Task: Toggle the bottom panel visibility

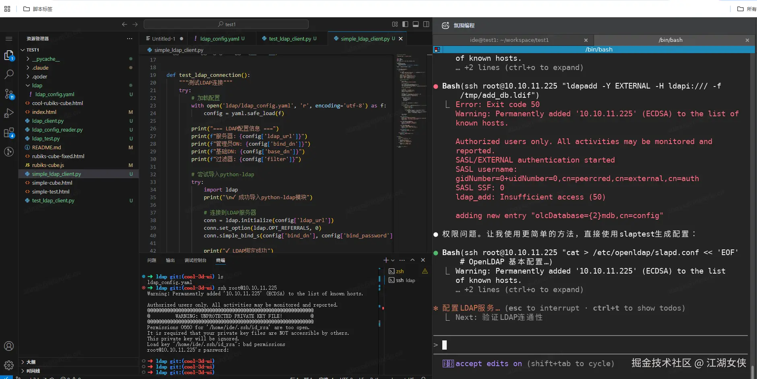Action: point(416,24)
